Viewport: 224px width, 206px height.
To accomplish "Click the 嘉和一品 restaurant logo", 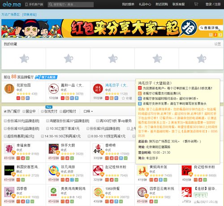I will [54, 88].
